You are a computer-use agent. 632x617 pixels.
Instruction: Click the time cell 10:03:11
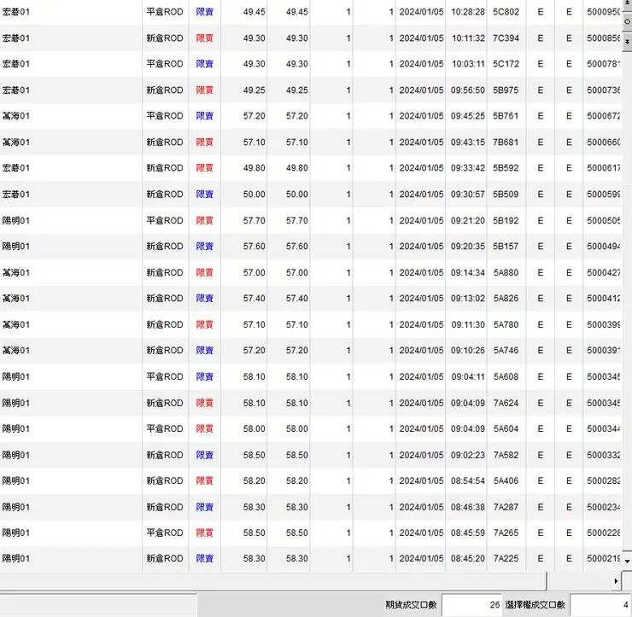(x=468, y=64)
